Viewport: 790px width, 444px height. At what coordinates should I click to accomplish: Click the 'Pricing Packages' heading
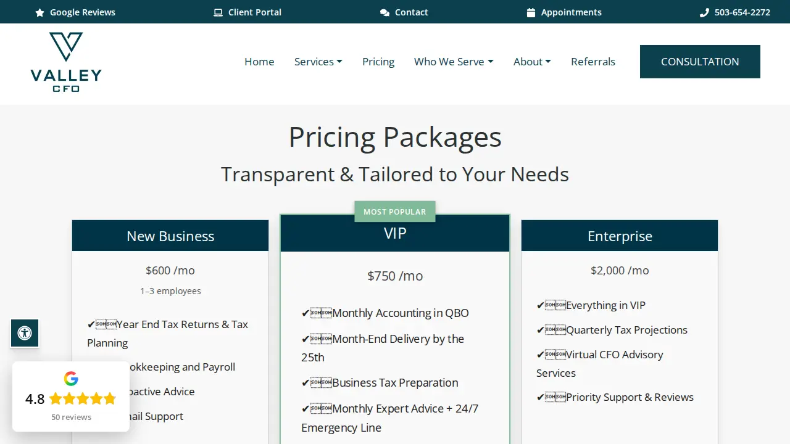395,137
